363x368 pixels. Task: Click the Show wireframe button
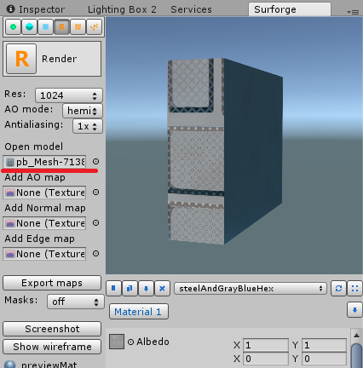click(52, 347)
